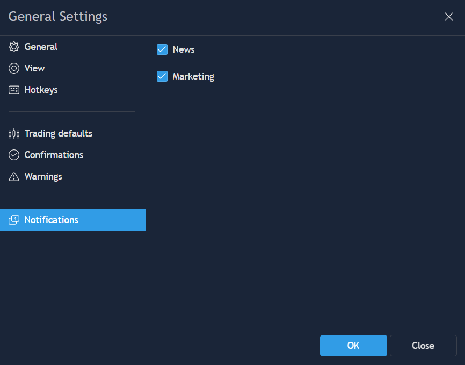Uncheck the News checkbox
Screen dimensions: 465x365
click(x=162, y=49)
